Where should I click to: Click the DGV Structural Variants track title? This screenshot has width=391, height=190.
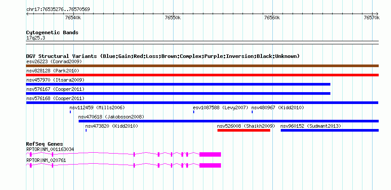[x=163, y=56]
